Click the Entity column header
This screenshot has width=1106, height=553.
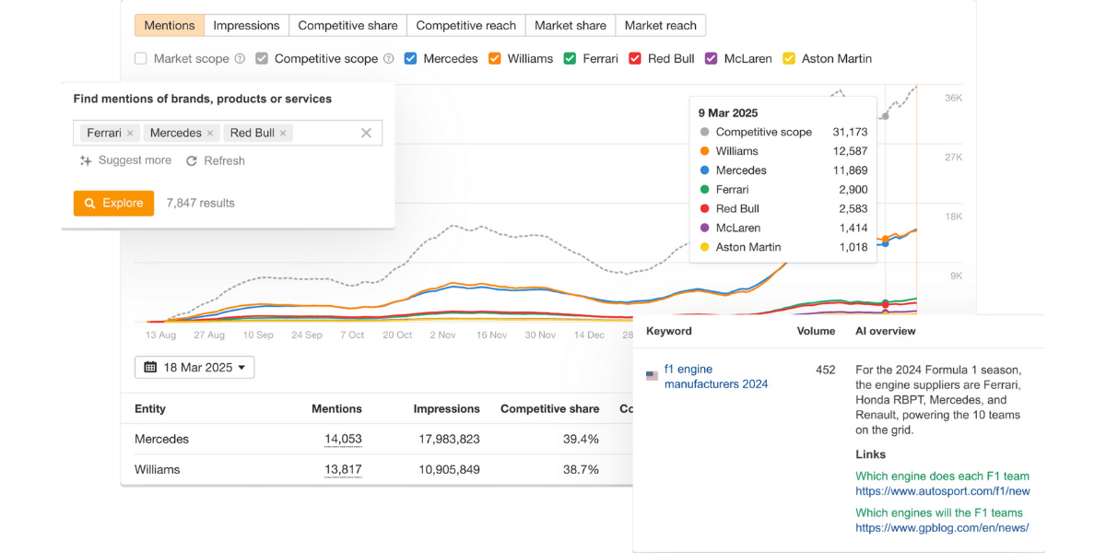[150, 408]
